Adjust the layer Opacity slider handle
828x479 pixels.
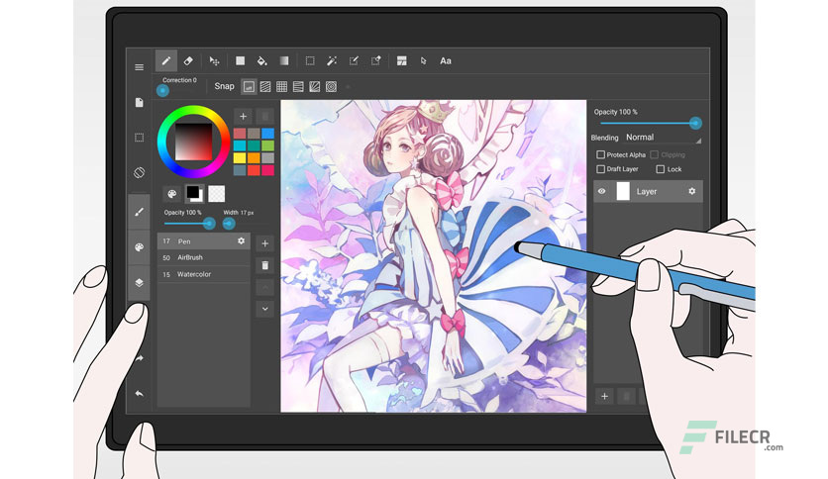(x=695, y=123)
